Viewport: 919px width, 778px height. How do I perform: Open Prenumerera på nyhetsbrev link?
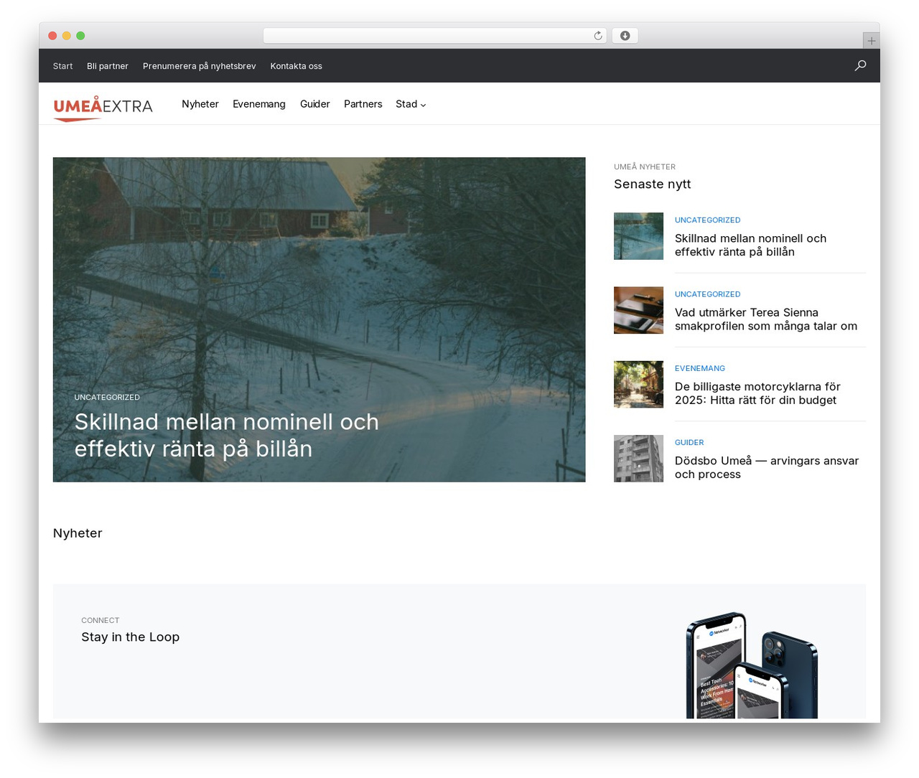tap(199, 66)
